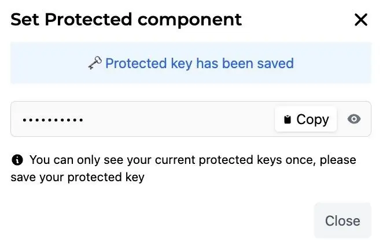
Task: Click the "Set Protected component" dialog title
Action: [126, 20]
